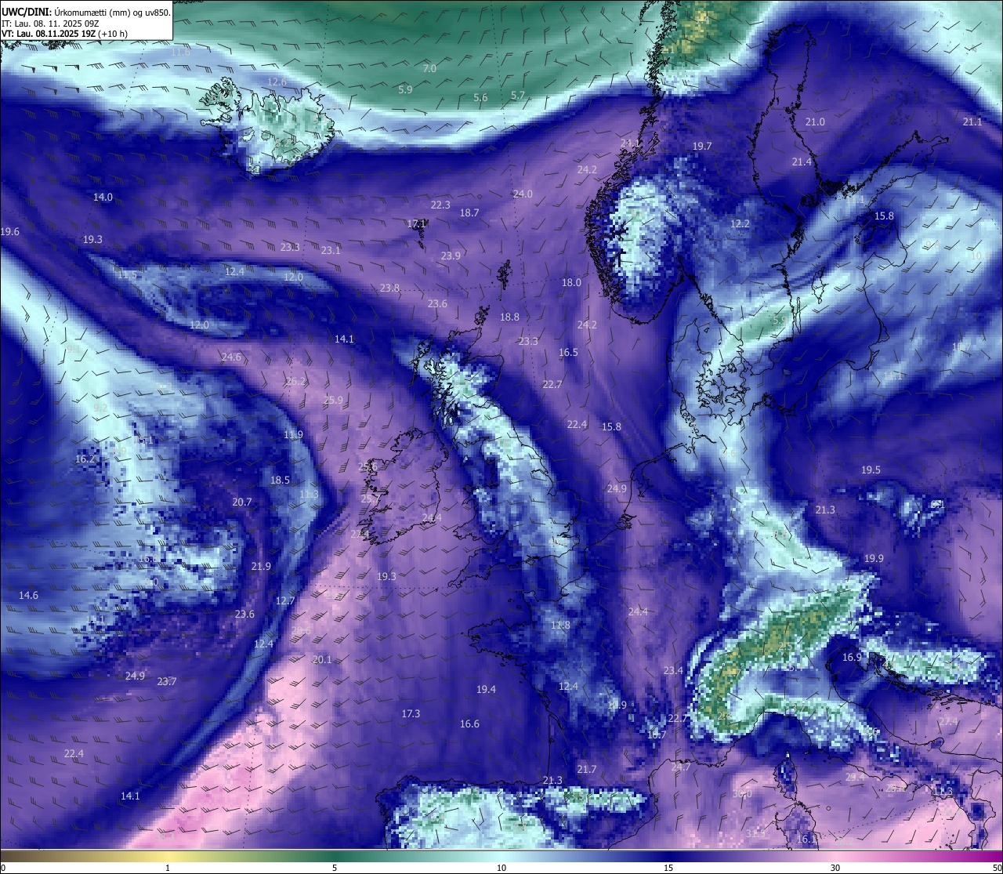Click the 21.4 map value

[802, 162]
